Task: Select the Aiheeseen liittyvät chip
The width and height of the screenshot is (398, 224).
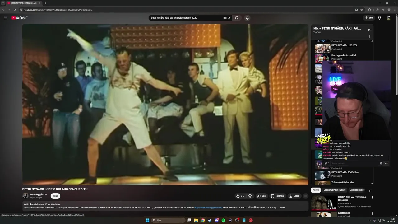Action: [x=358, y=190]
